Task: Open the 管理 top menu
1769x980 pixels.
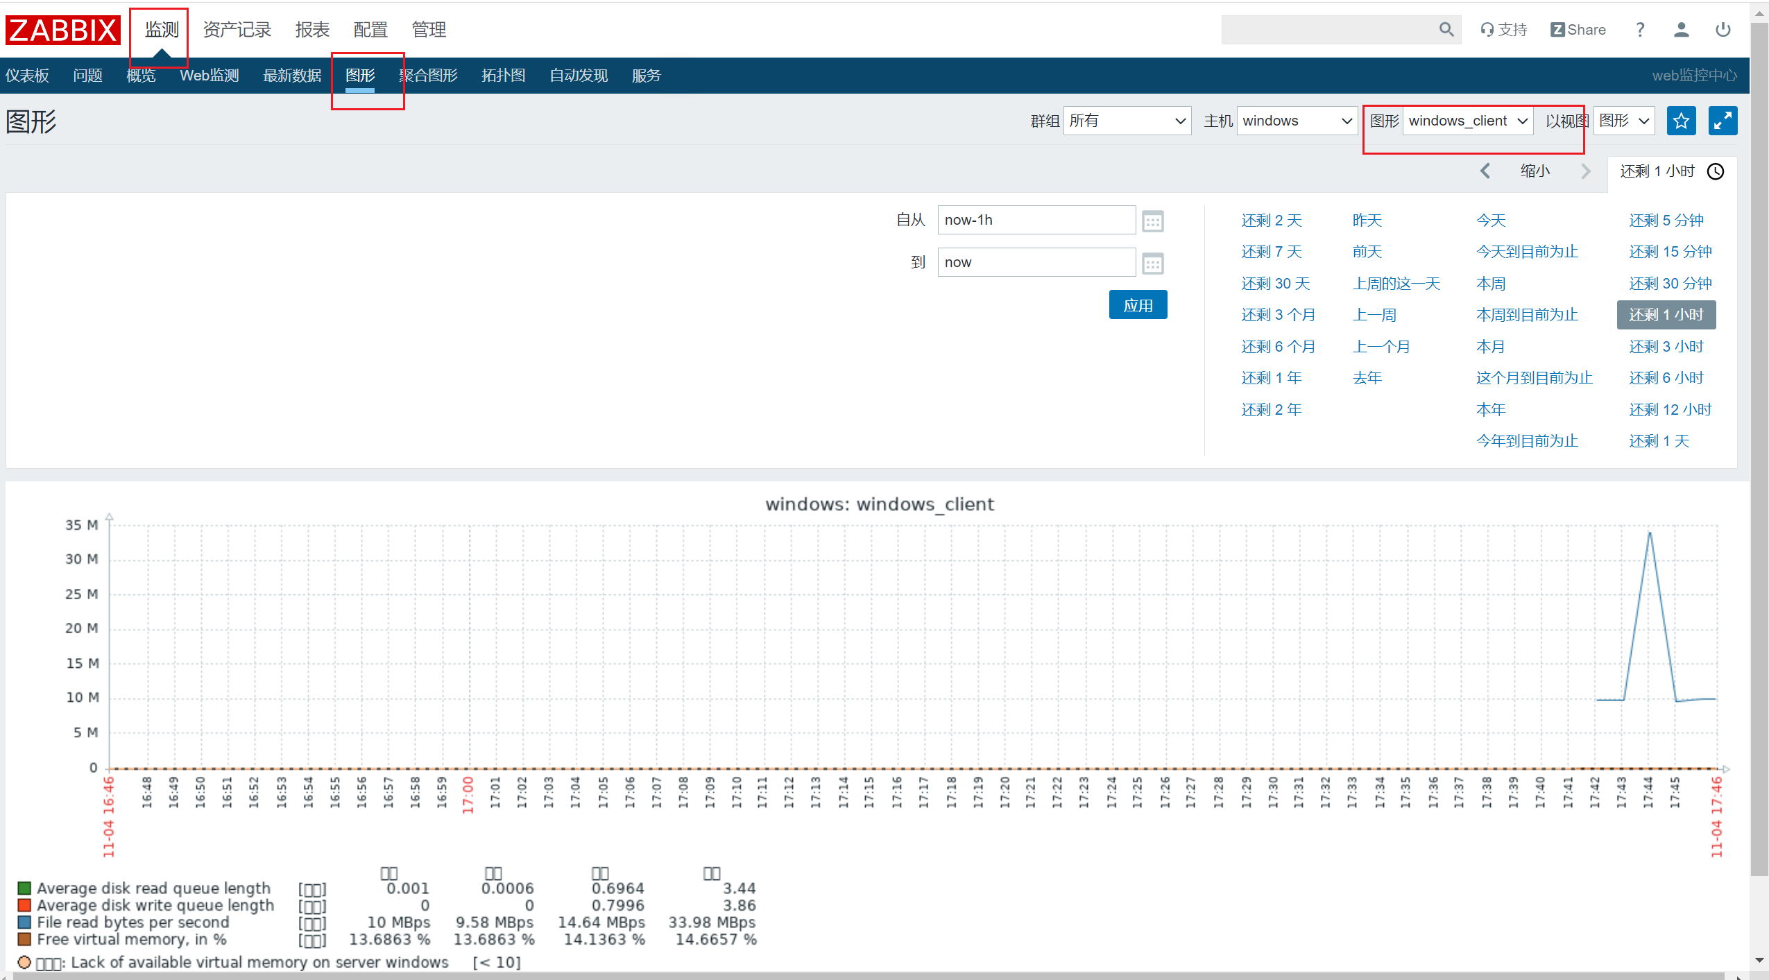Action: pos(429,30)
